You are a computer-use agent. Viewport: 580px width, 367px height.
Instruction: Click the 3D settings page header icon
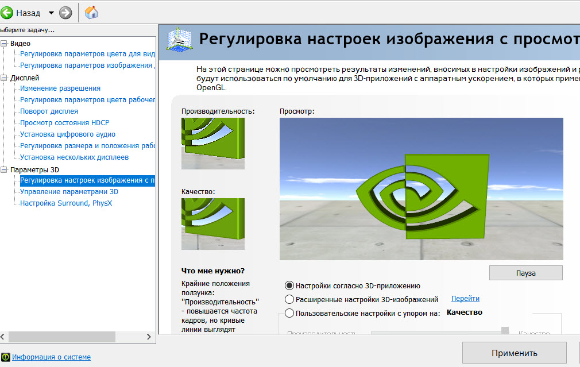click(179, 39)
